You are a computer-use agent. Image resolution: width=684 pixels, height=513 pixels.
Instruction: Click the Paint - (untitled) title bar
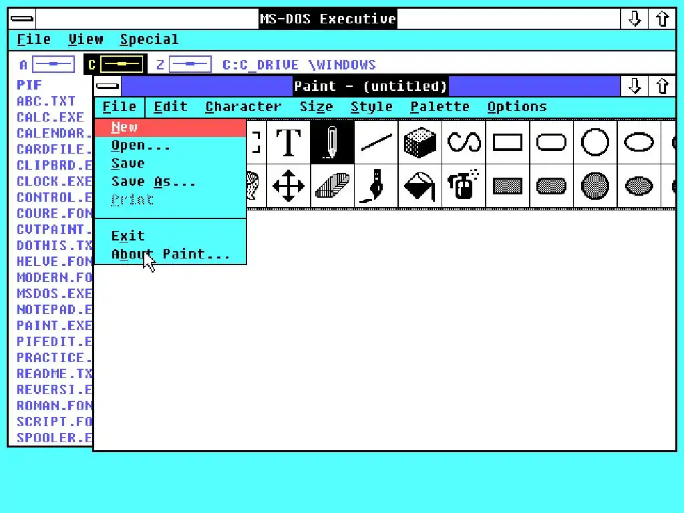pos(371,86)
